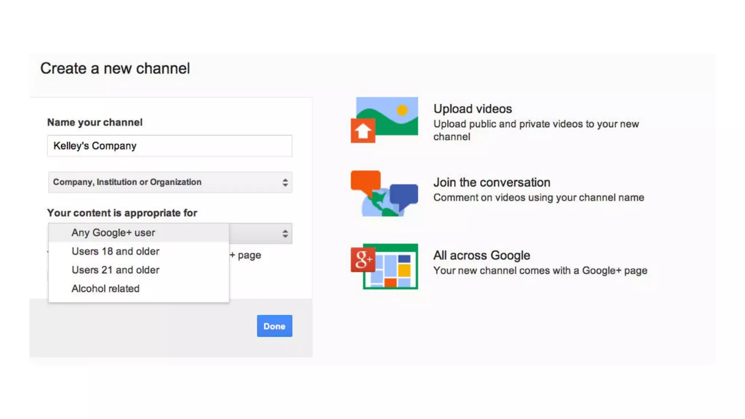Click the Upload videos landscape picture icon
The height and width of the screenshot is (419, 745).
point(394,115)
